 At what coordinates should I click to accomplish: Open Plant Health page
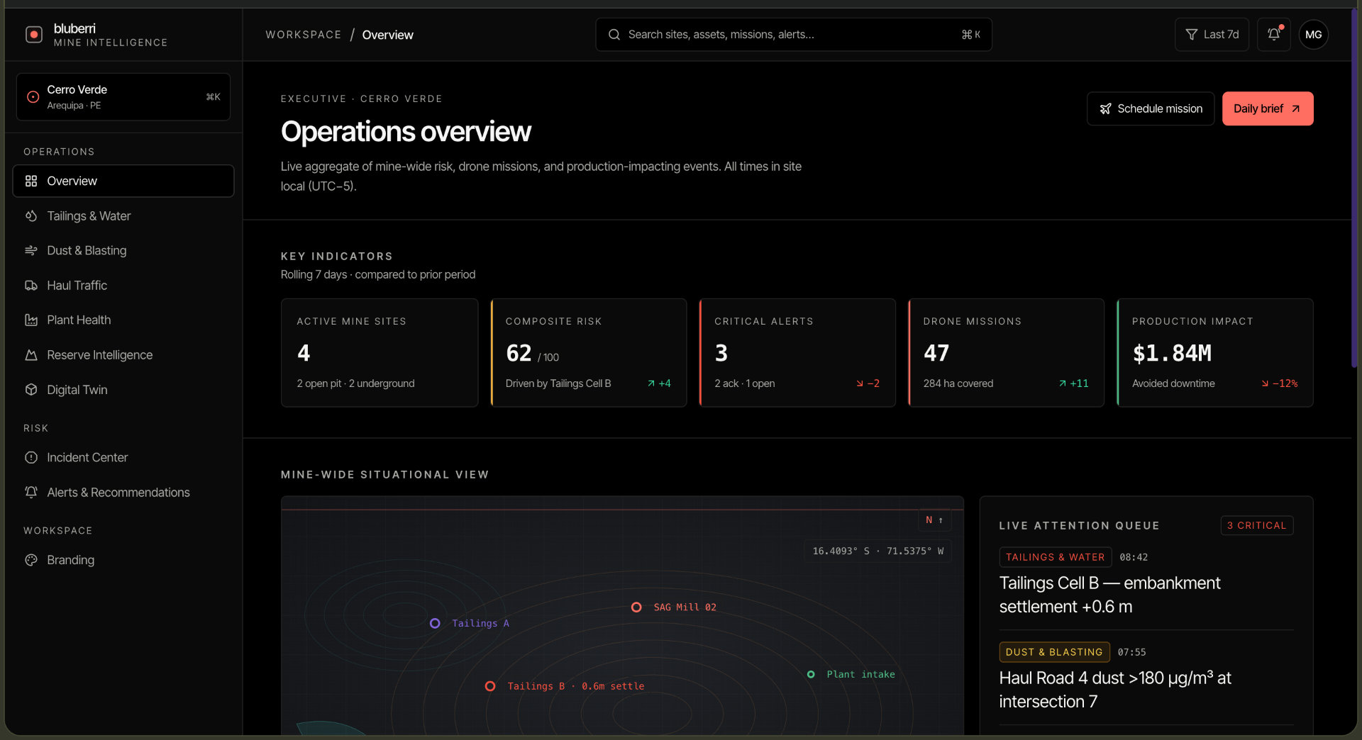pos(123,320)
